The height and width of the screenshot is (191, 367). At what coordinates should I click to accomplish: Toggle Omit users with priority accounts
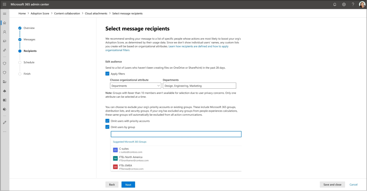(x=107, y=121)
